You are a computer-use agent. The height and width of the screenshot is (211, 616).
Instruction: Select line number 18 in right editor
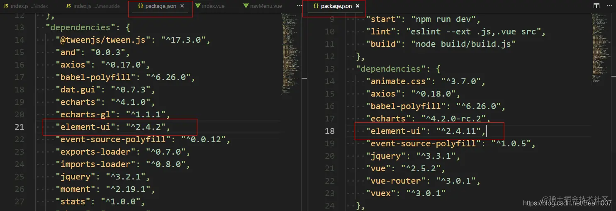pos(329,131)
